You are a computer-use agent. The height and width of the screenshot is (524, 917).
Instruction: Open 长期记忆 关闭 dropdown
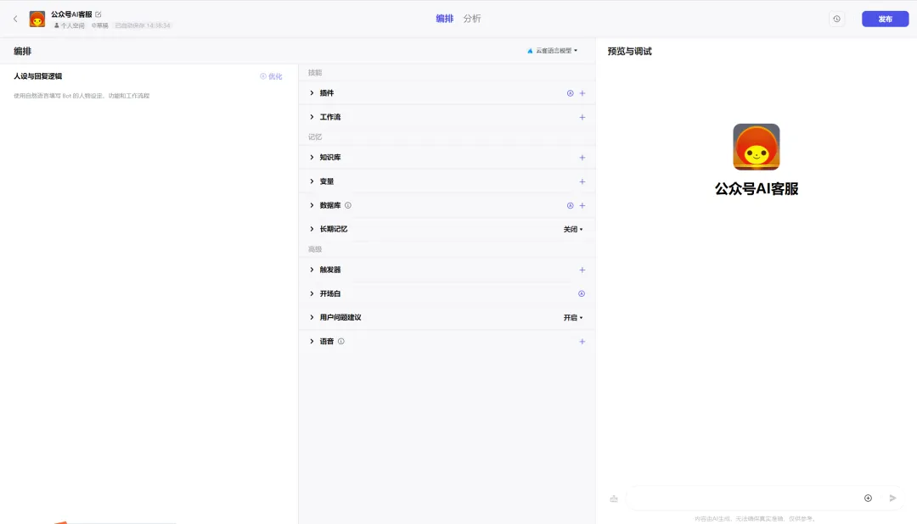click(x=573, y=229)
